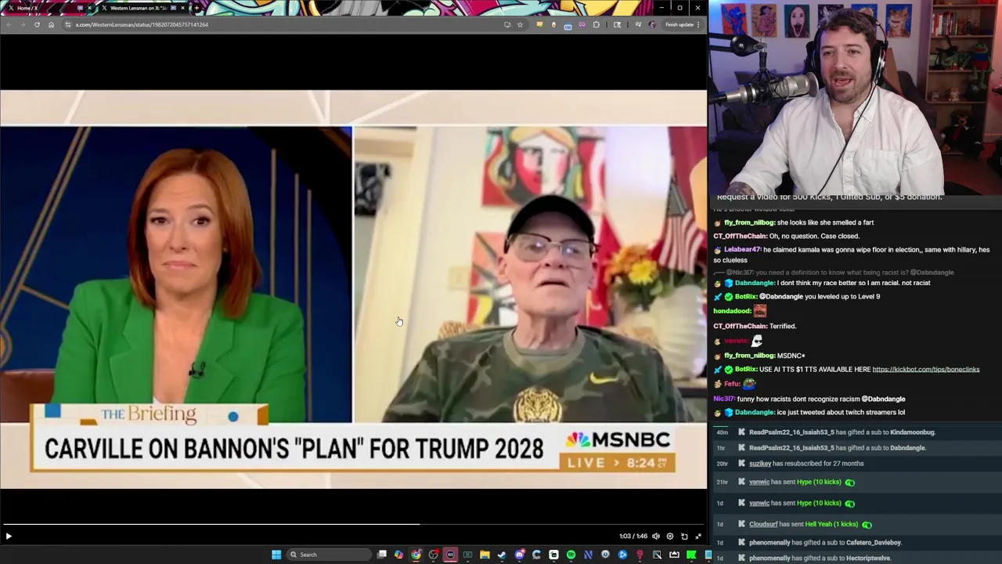Click Nic3l7's 'funny how racists' message name
Viewport: 1002px width, 564px height.
coord(723,399)
